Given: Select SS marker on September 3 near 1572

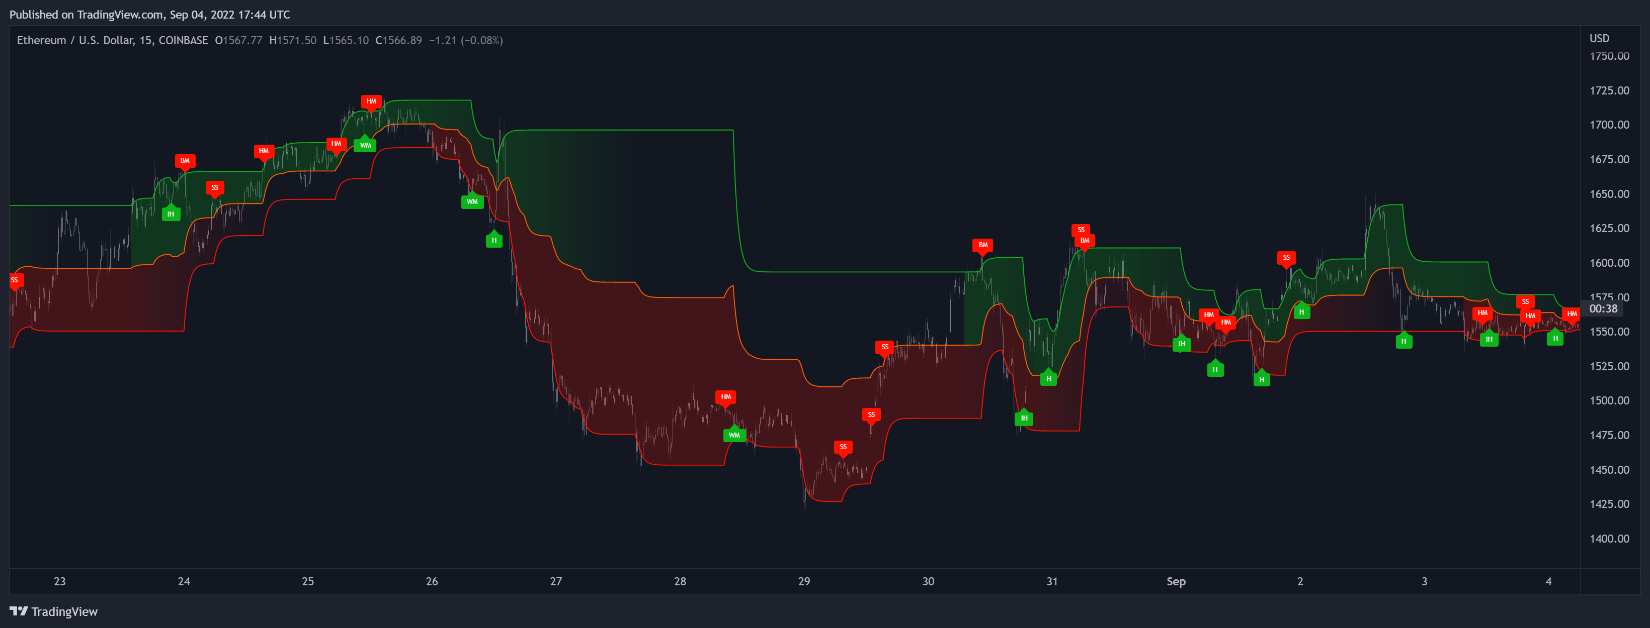Looking at the screenshot, I should 1525,302.
